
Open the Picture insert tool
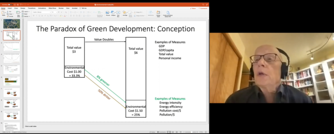[x=108, y=13]
